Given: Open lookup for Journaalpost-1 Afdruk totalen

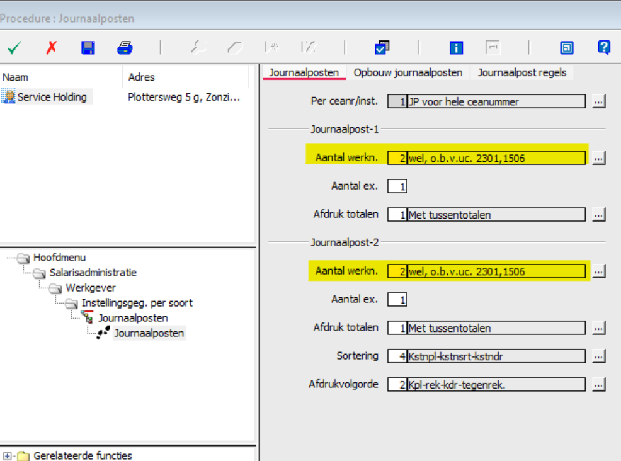Looking at the screenshot, I should pyautogui.click(x=598, y=215).
